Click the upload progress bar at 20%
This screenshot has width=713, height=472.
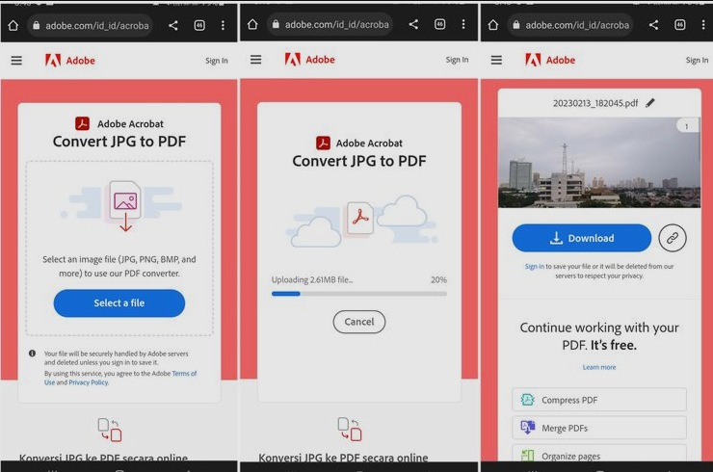359,294
